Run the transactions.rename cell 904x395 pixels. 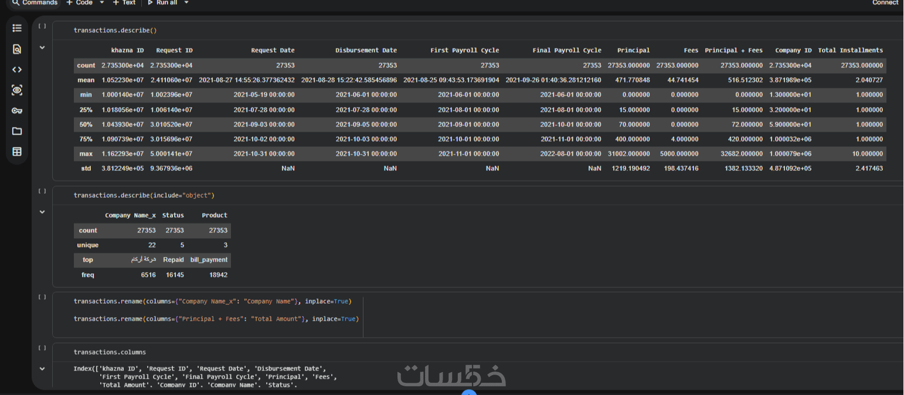coord(42,297)
